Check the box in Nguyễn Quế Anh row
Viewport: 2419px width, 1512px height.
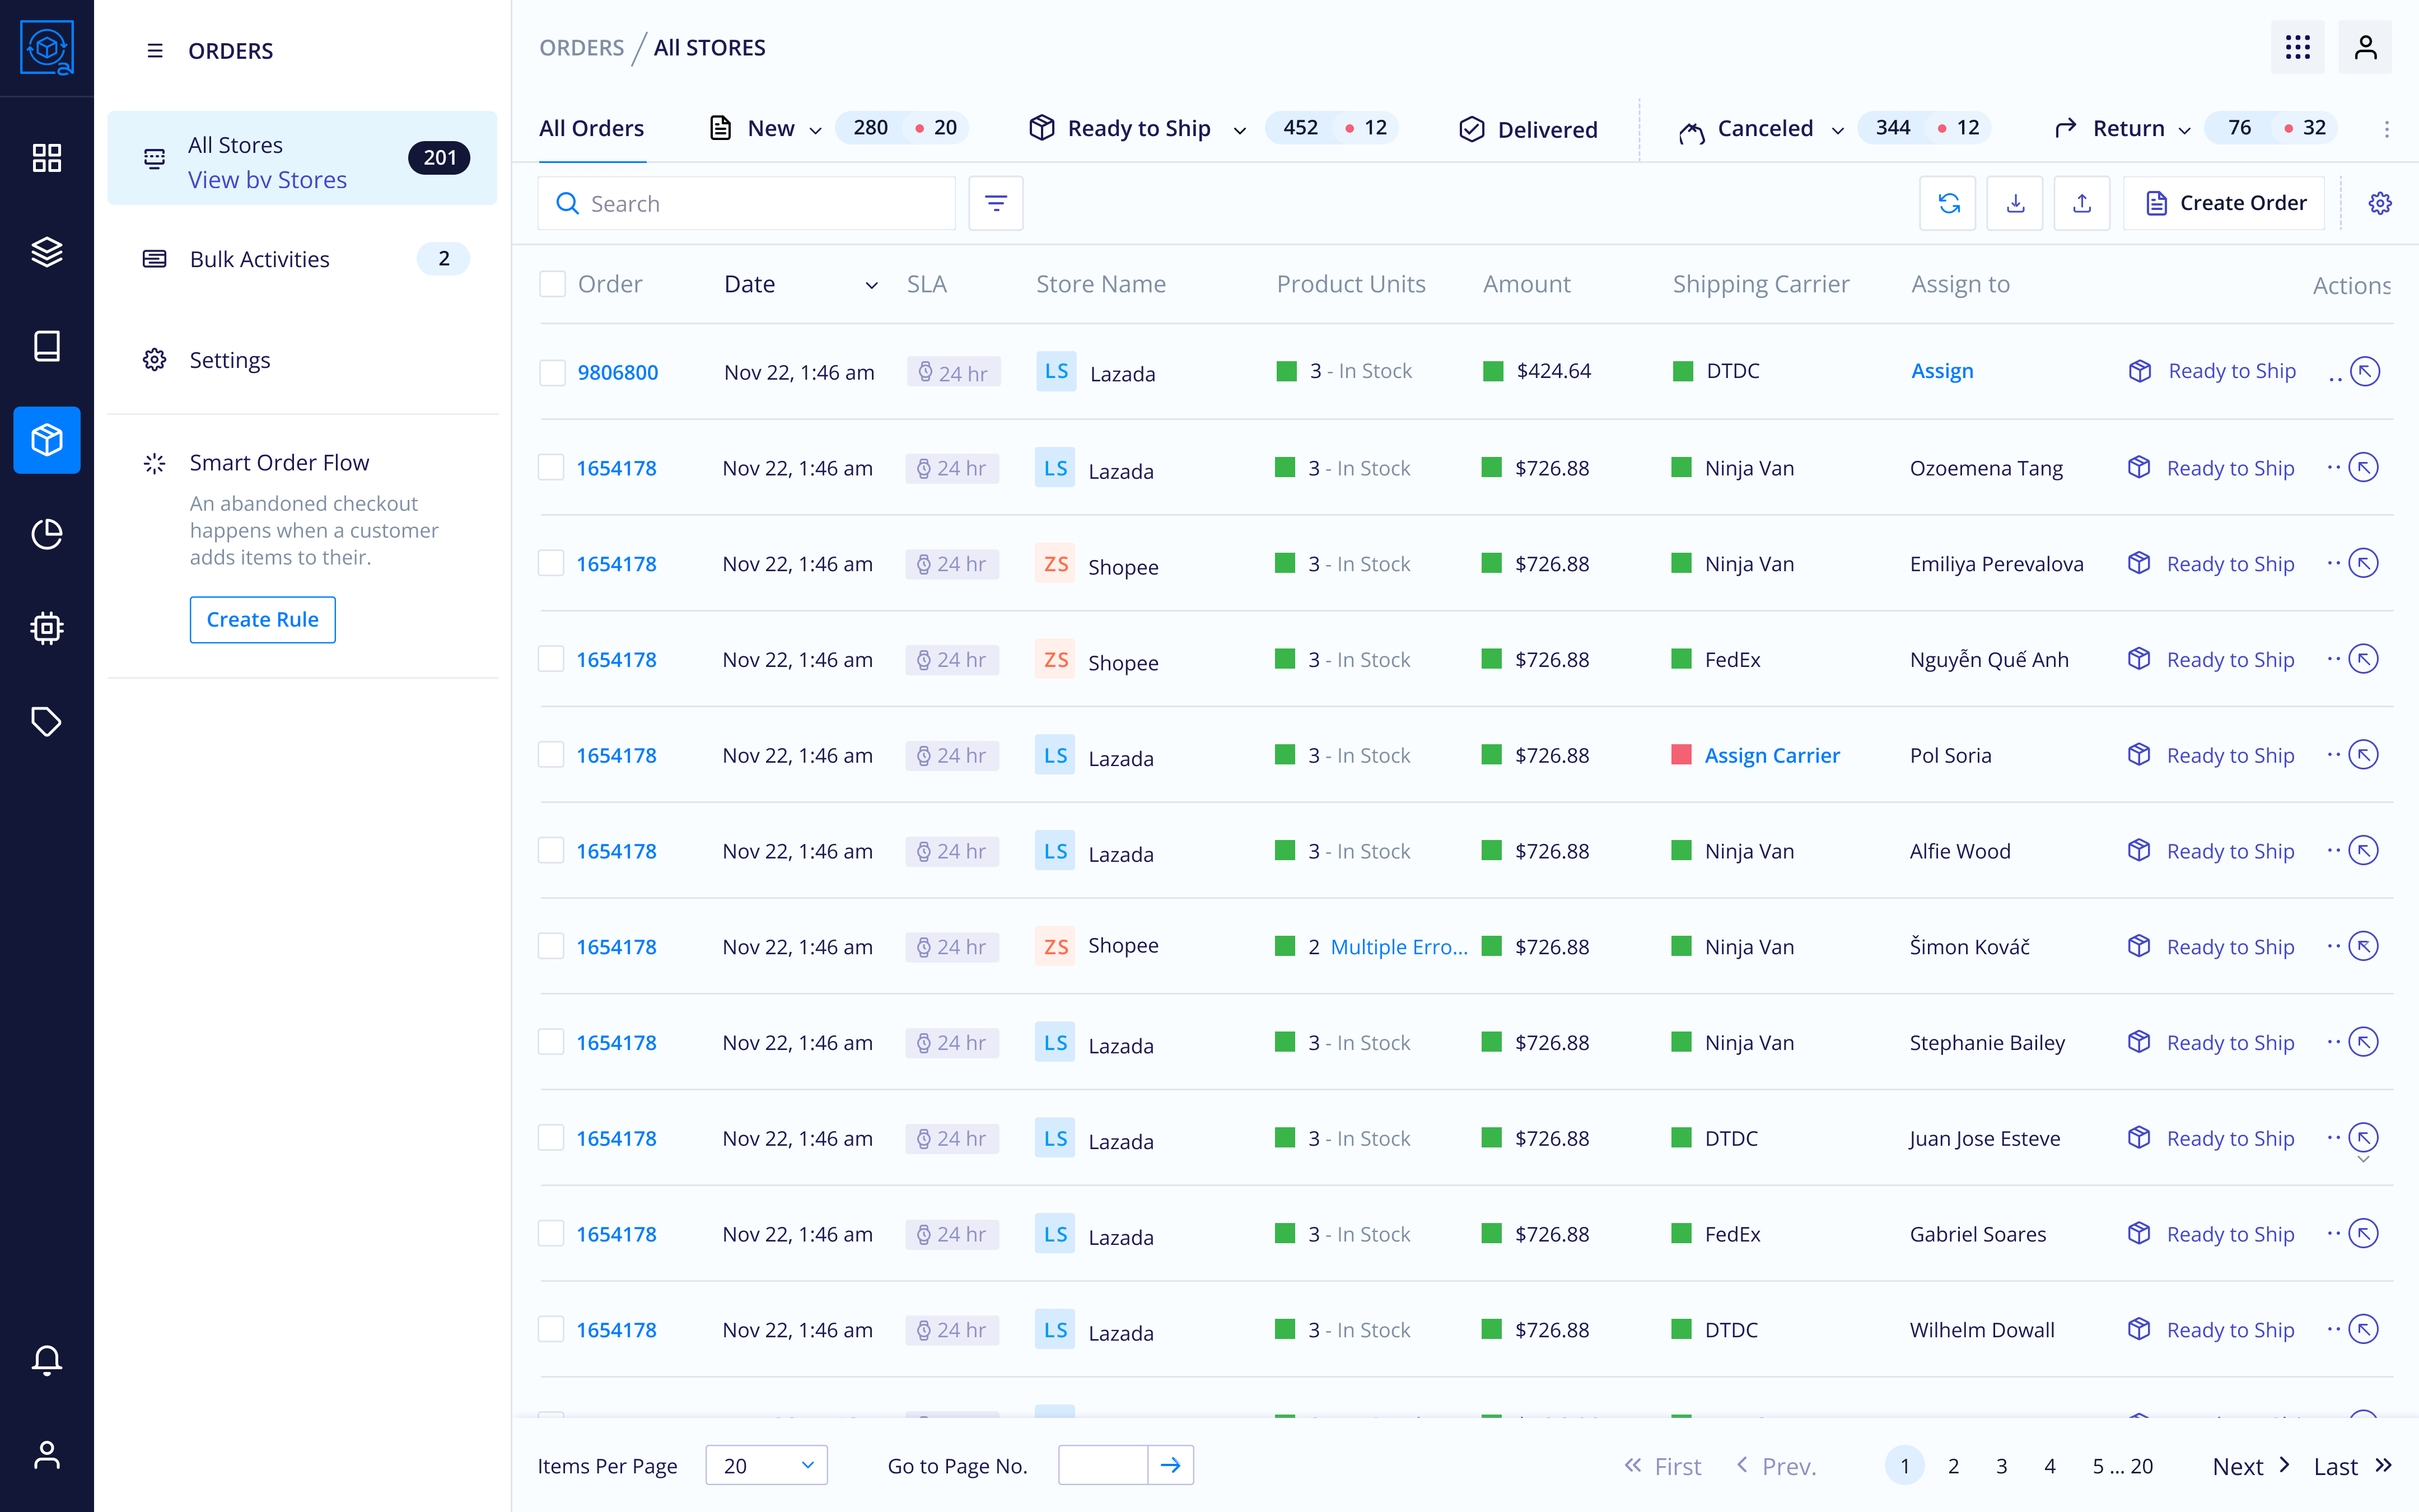(551, 659)
